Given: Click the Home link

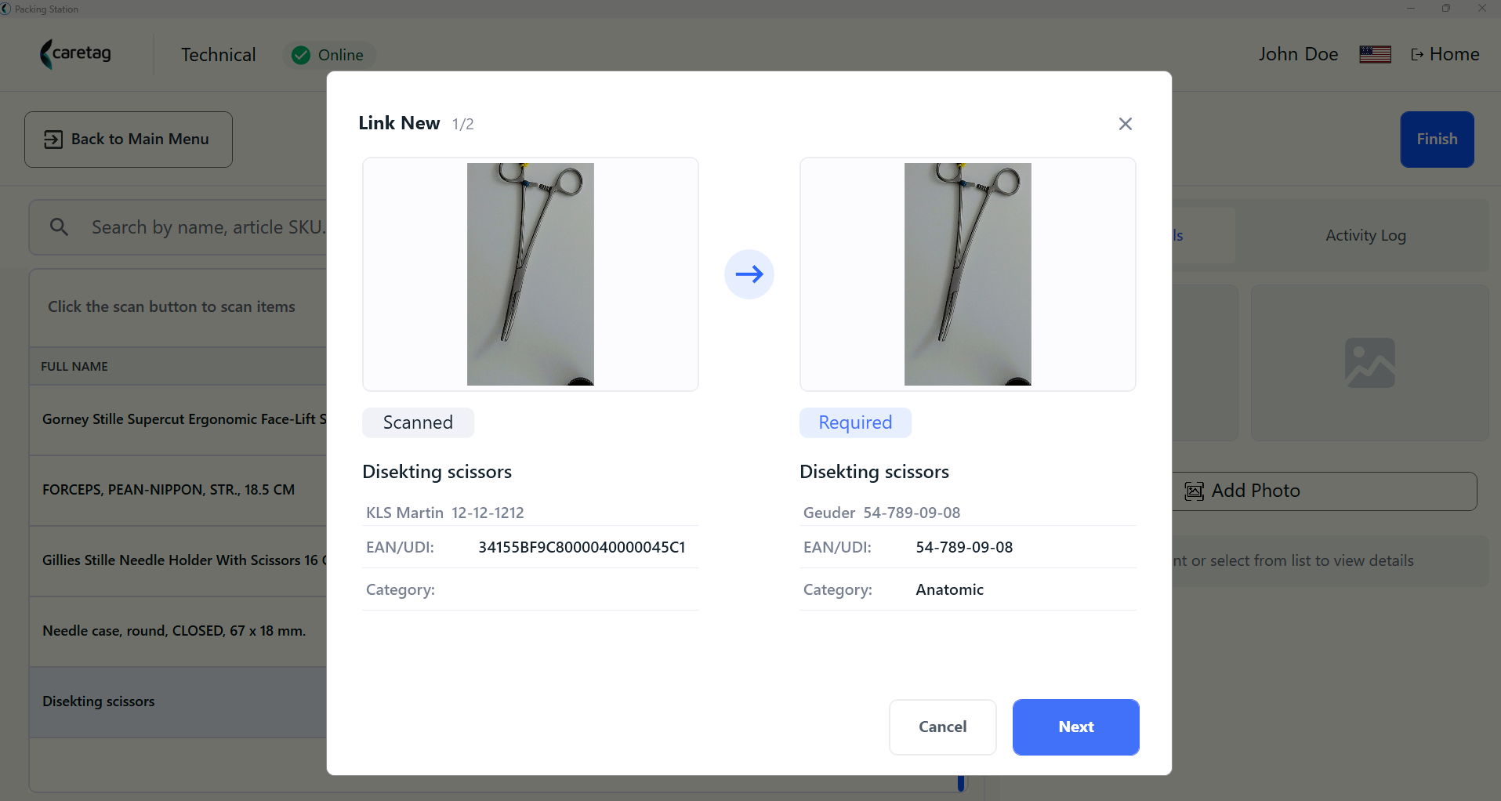Looking at the screenshot, I should (1445, 54).
